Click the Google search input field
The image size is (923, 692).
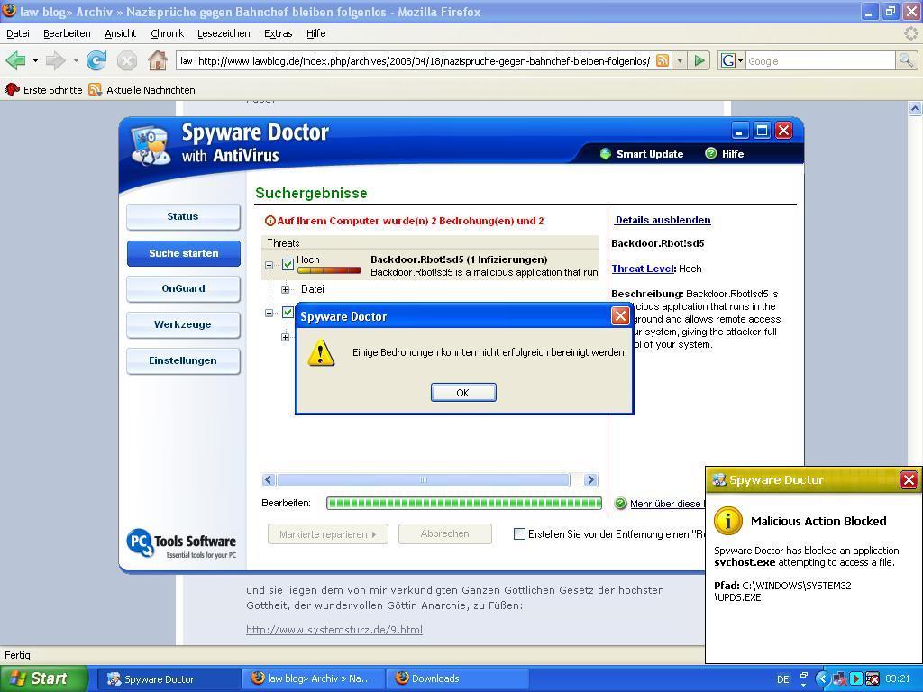point(820,60)
